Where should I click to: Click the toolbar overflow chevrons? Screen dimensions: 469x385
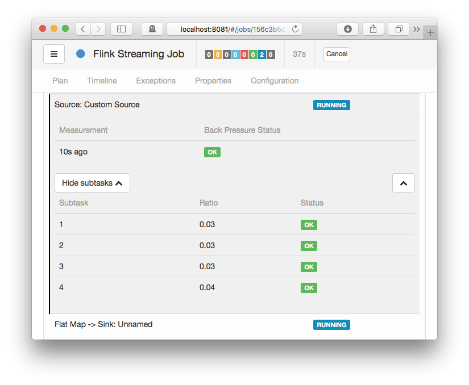coord(417,29)
